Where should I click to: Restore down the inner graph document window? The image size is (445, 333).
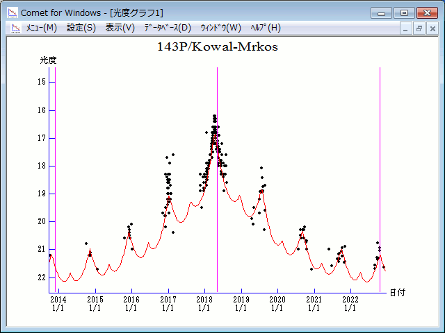(419, 28)
